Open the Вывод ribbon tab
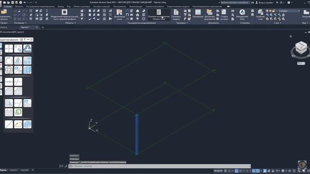Screen dimensions: 310x174 61,6
